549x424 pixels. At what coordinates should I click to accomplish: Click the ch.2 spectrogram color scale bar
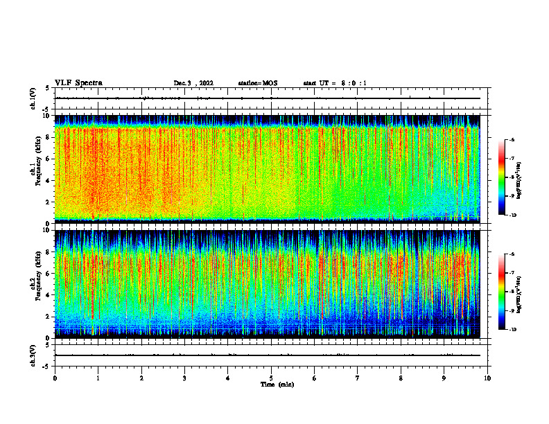click(502, 292)
